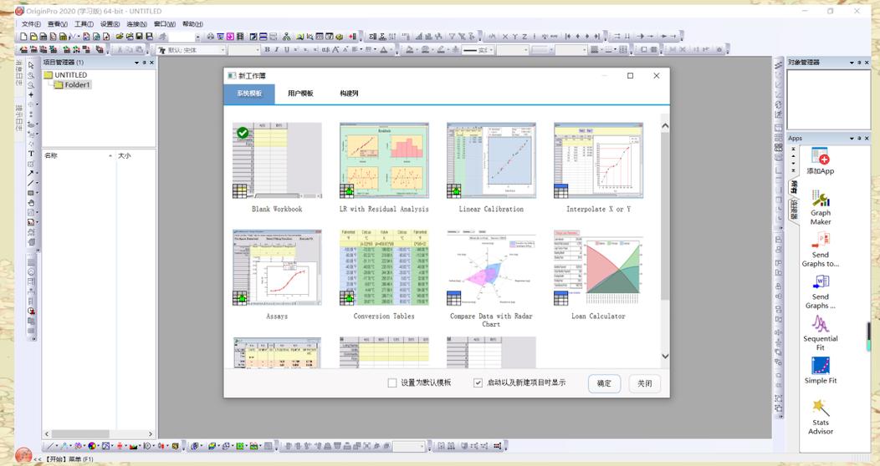Open the 添加App icon in Apps panel
The width and height of the screenshot is (880, 466).
(820, 160)
